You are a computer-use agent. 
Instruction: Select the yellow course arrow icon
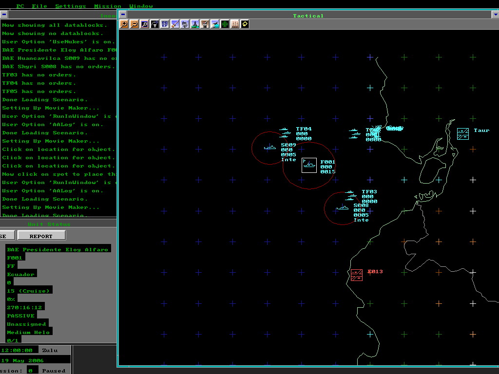pyautogui.click(x=245, y=24)
